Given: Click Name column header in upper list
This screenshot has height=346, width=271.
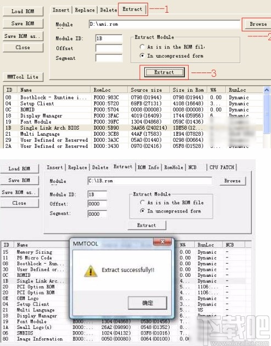Looking at the screenshot, I should point(54,90).
